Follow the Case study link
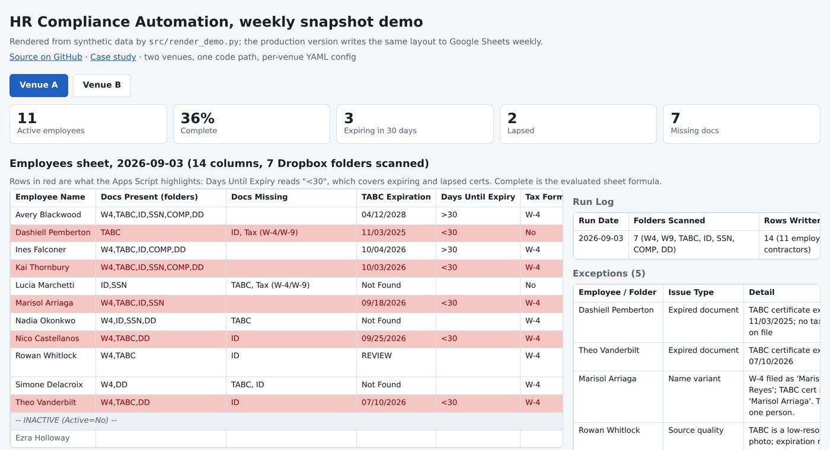Image resolution: width=830 pixels, height=450 pixels. (x=113, y=57)
